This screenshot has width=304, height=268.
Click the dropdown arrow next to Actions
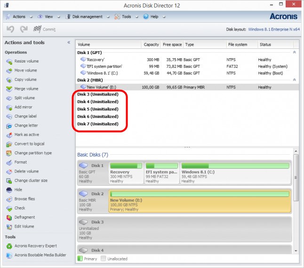pos(31,17)
